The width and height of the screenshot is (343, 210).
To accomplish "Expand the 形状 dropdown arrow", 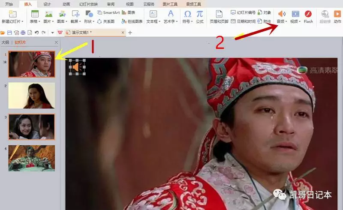I will [93, 21].
